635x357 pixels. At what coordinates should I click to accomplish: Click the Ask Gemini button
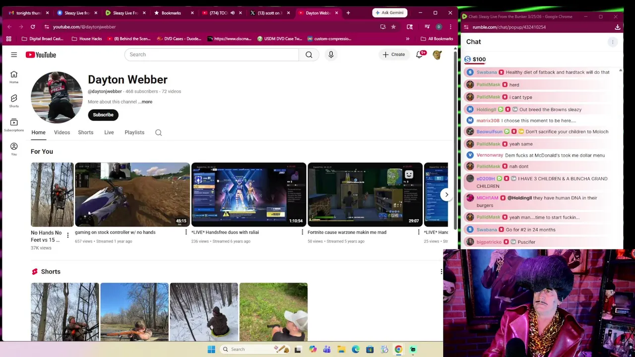390,13
